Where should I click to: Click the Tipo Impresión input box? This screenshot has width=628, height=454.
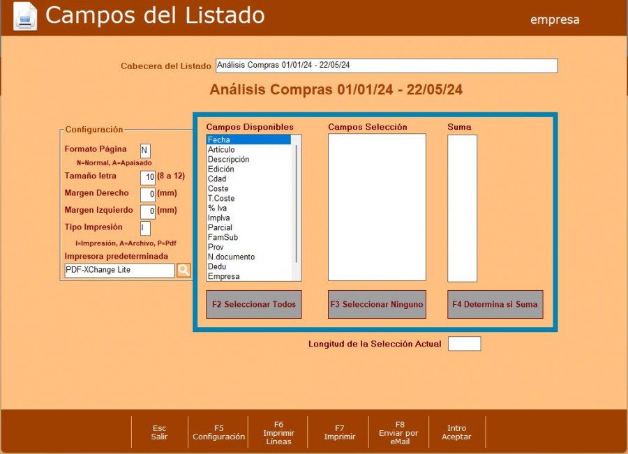click(145, 228)
